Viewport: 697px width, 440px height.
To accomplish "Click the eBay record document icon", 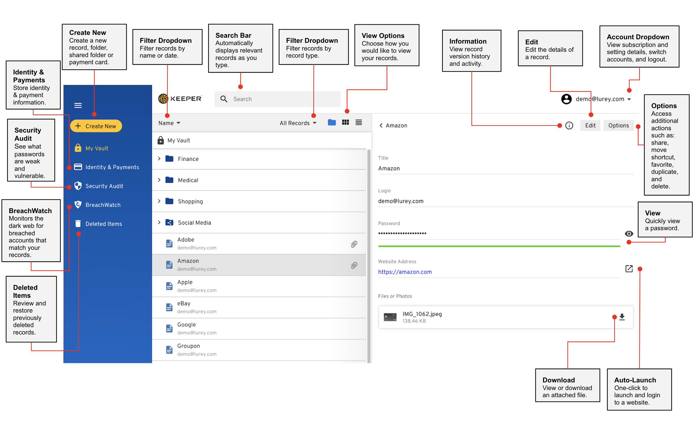I will point(169,307).
